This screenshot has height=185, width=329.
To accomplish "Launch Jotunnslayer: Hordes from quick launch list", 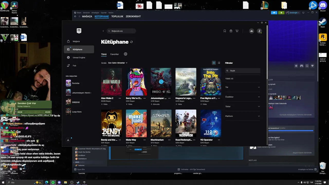I will (x=78, y=93).
